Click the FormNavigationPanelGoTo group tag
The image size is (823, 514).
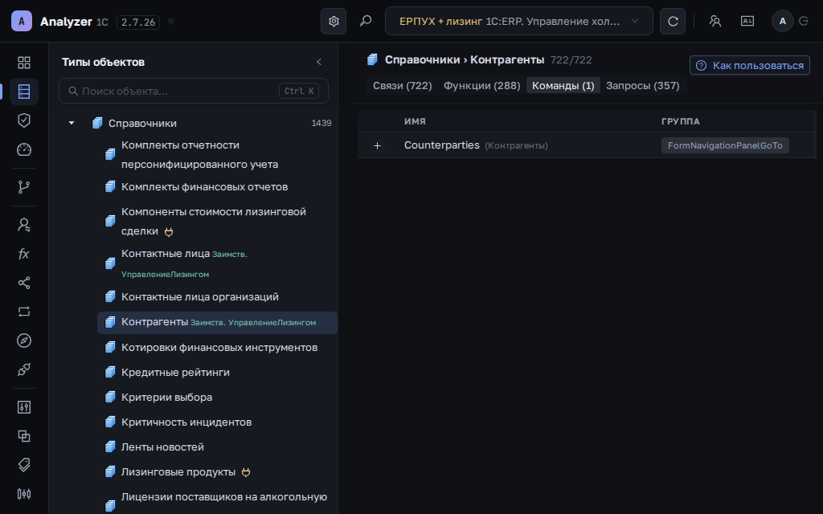(725, 145)
